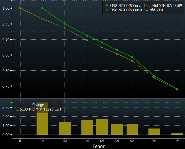Click the 'Change' legend title
The width and height of the screenshot is (185, 149).
coord(38,105)
